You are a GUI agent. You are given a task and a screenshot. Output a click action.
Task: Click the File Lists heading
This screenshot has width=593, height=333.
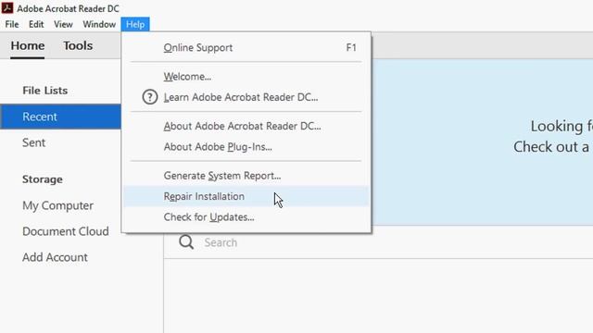point(45,91)
